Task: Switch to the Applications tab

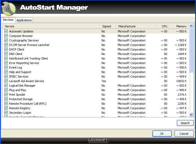Action: click(24, 20)
